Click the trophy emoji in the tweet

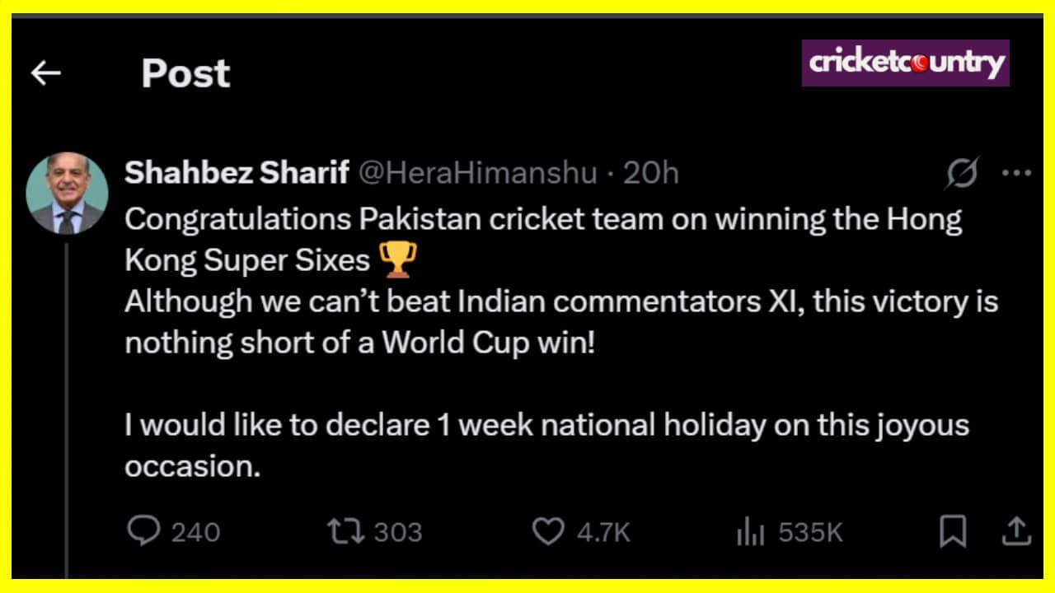pyautogui.click(x=399, y=259)
